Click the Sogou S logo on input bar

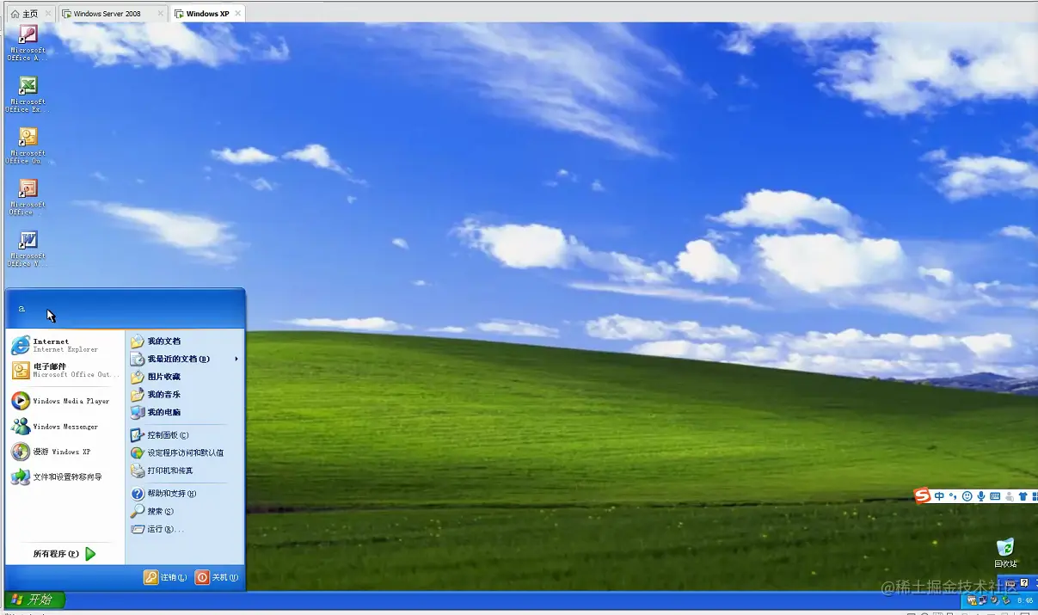coord(922,495)
